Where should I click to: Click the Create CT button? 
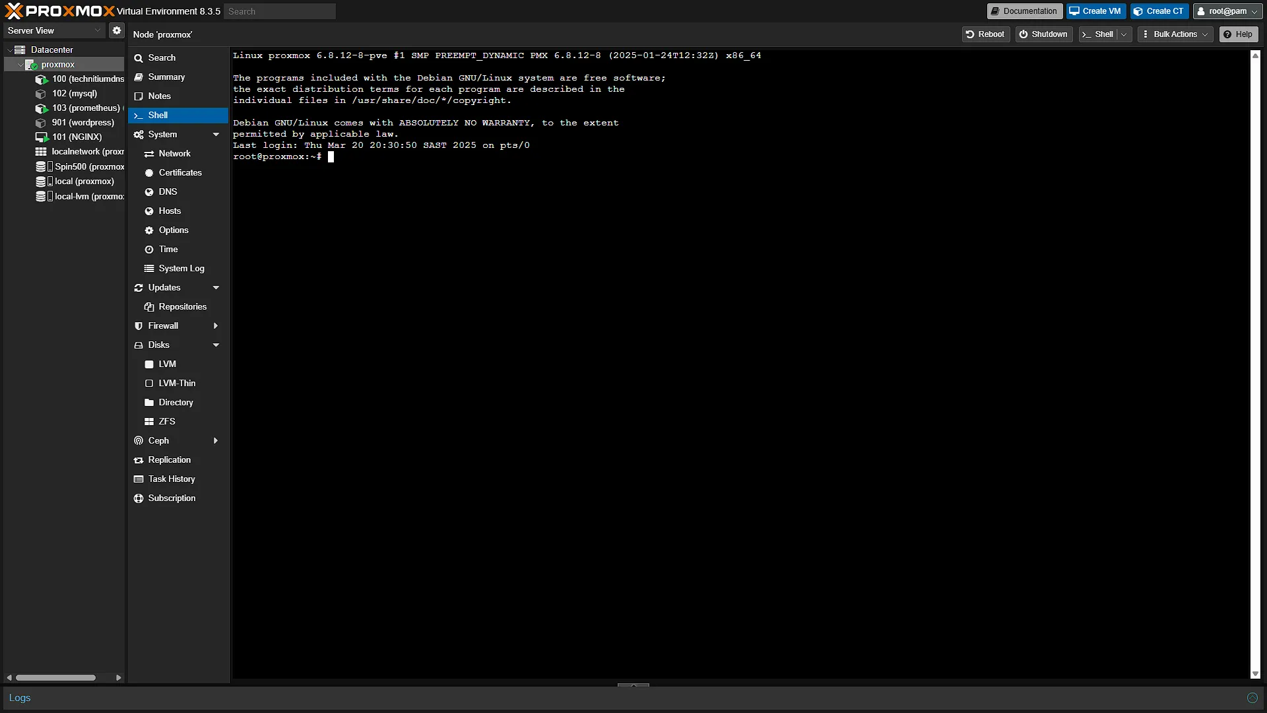(x=1159, y=11)
